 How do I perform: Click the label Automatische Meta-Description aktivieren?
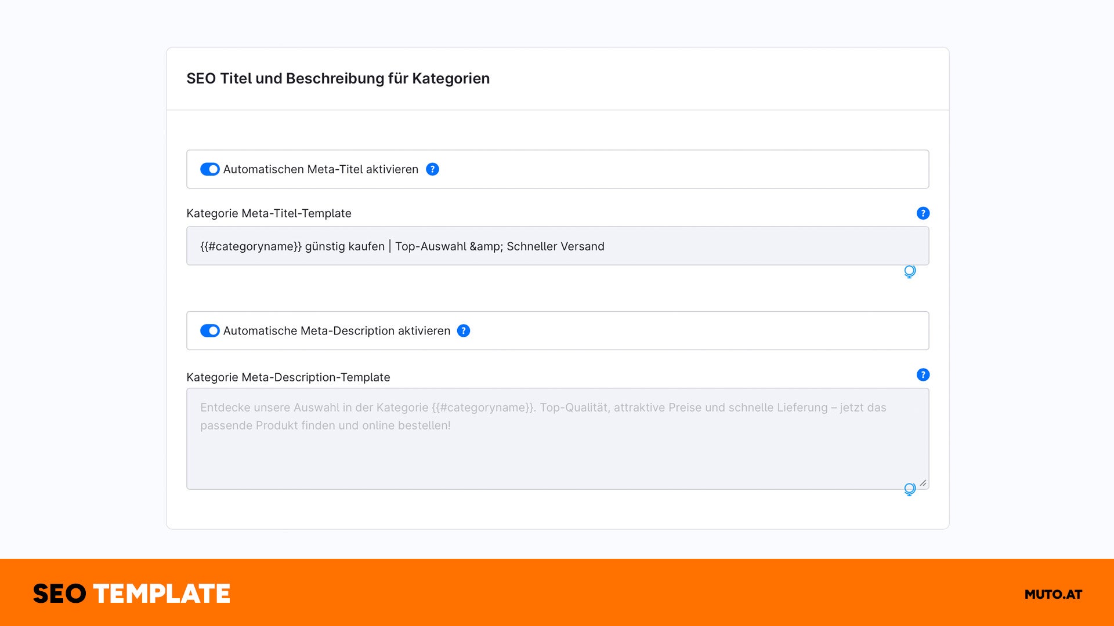337,331
